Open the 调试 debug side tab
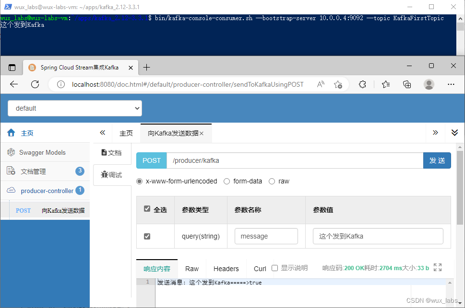 (111, 175)
